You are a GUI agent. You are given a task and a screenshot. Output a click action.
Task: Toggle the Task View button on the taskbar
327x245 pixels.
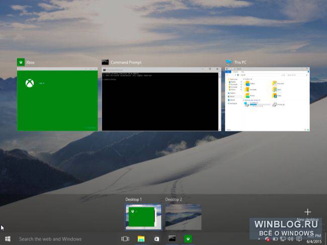tap(125, 239)
